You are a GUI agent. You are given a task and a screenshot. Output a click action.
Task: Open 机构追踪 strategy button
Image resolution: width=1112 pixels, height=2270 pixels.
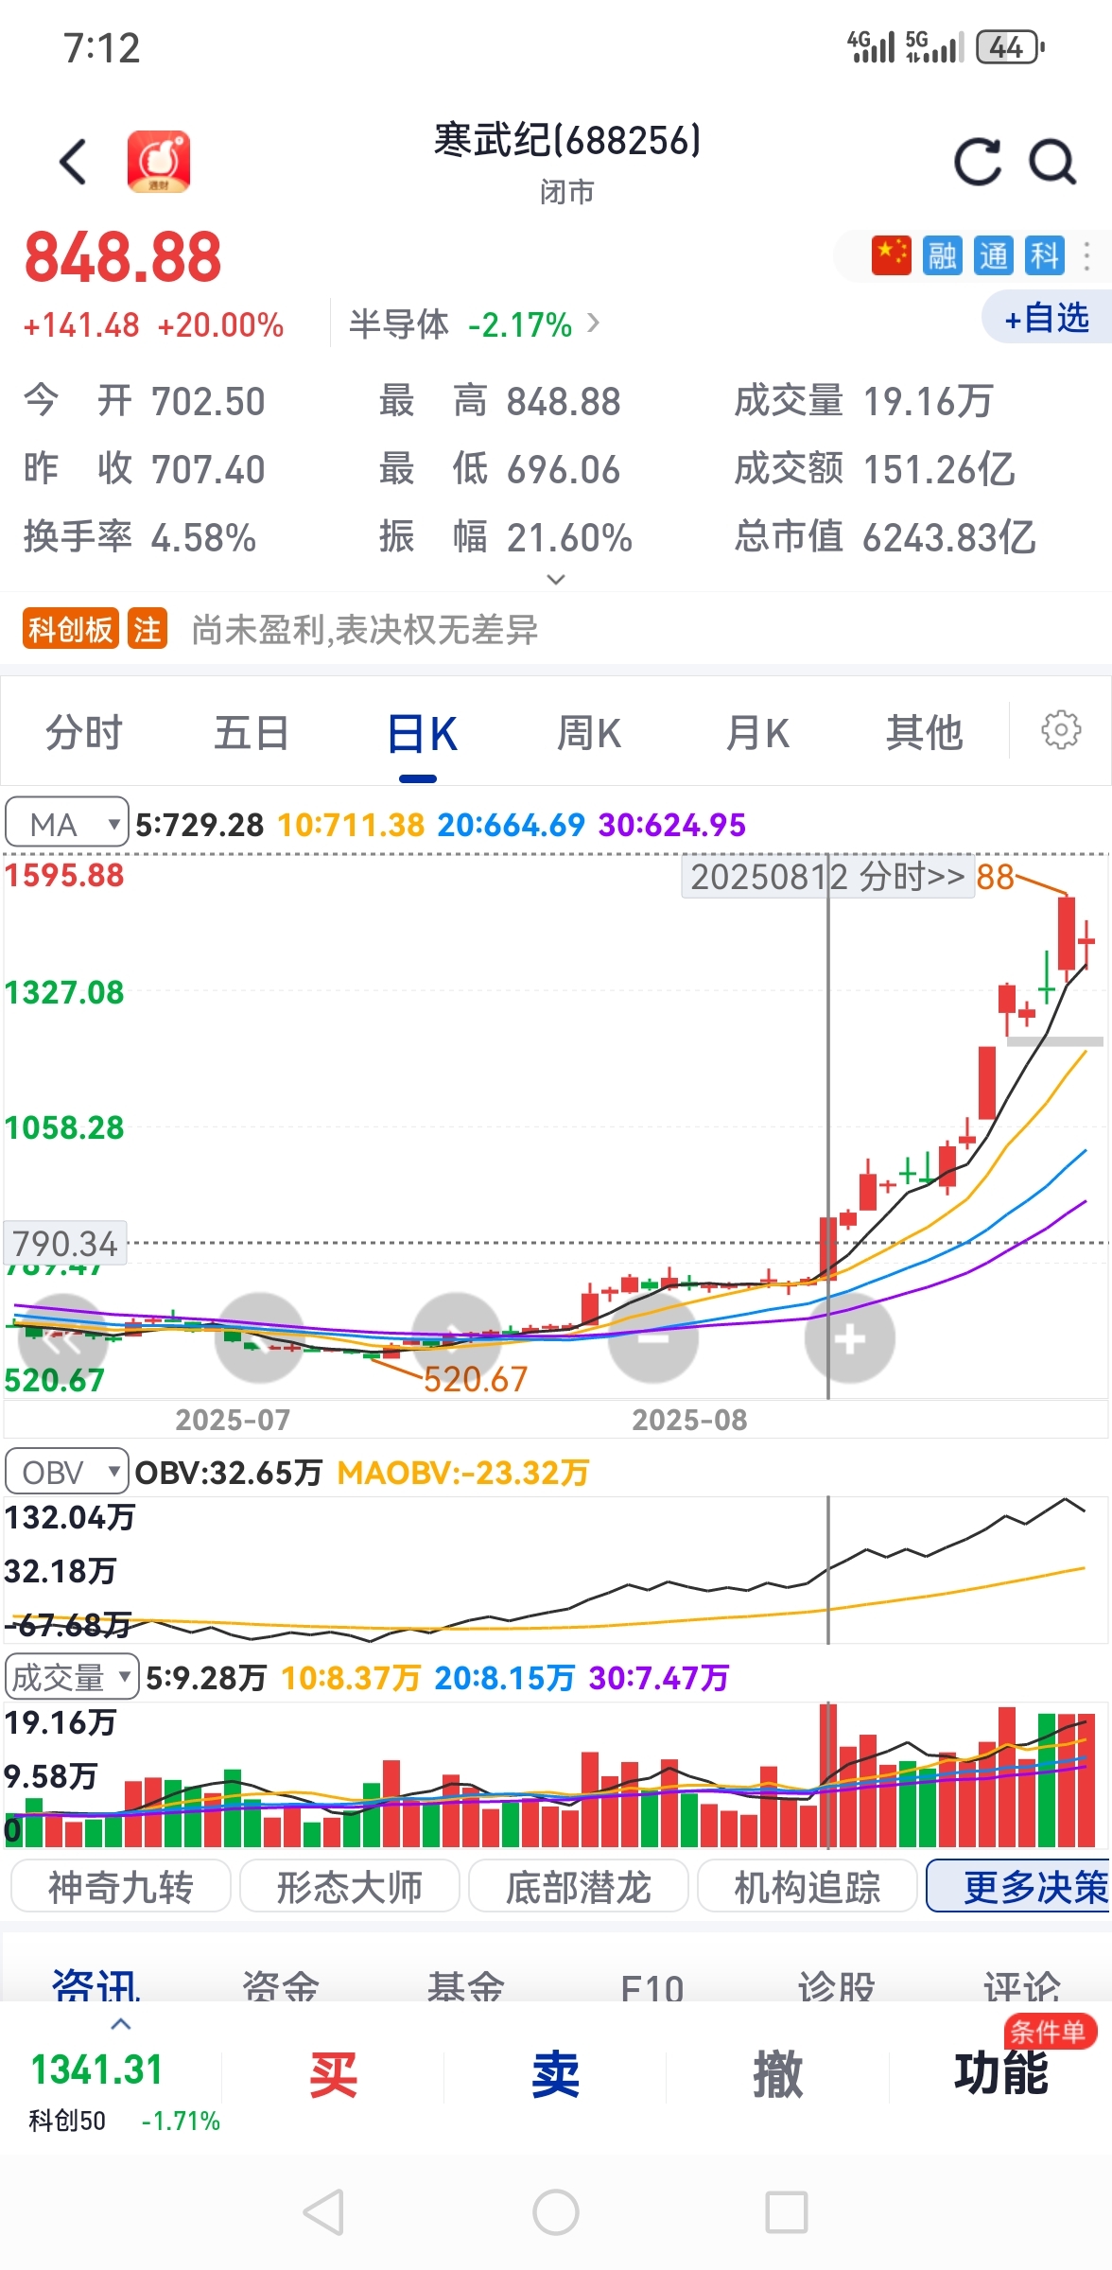click(807, 1886)
